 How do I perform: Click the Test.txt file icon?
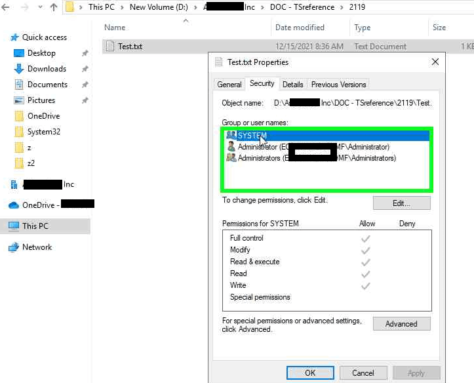coord(110,47)
